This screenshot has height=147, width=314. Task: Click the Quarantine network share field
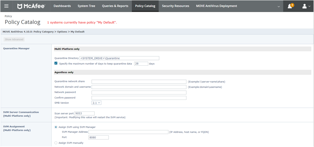pyautogui.click(x=139, y=82)
